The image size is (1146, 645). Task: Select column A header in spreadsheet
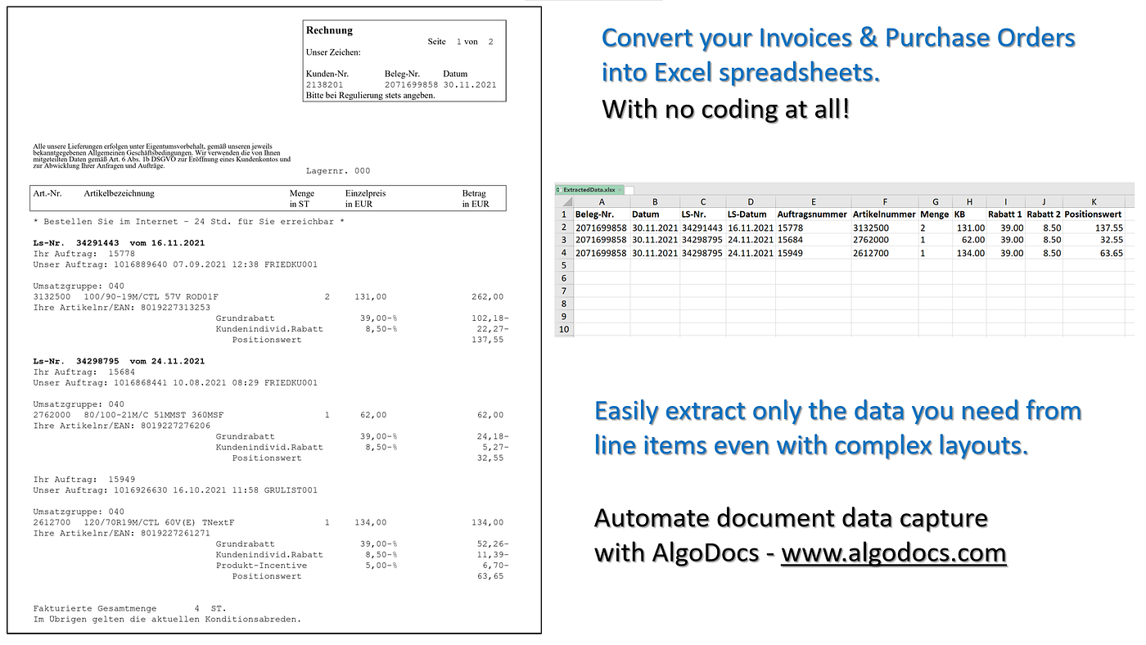point(602,201)
